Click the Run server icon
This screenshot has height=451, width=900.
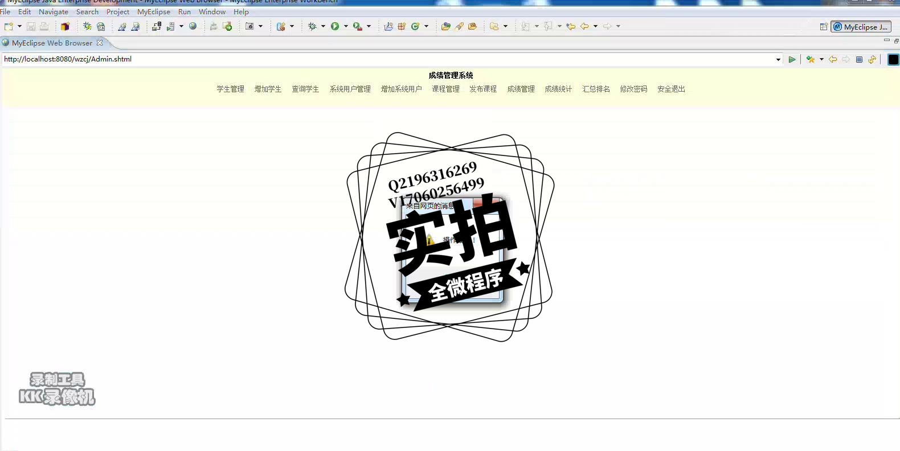tap(170, 26)
